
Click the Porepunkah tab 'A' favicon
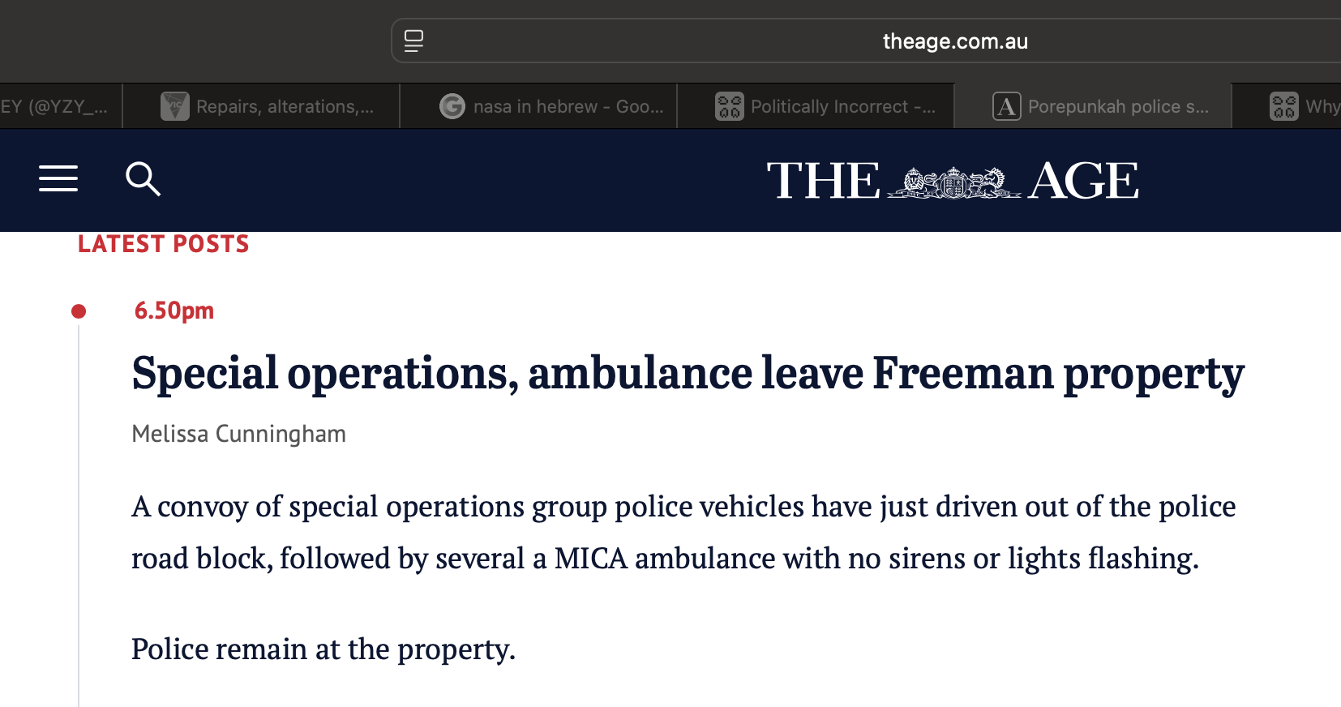tap(1006, 106)
